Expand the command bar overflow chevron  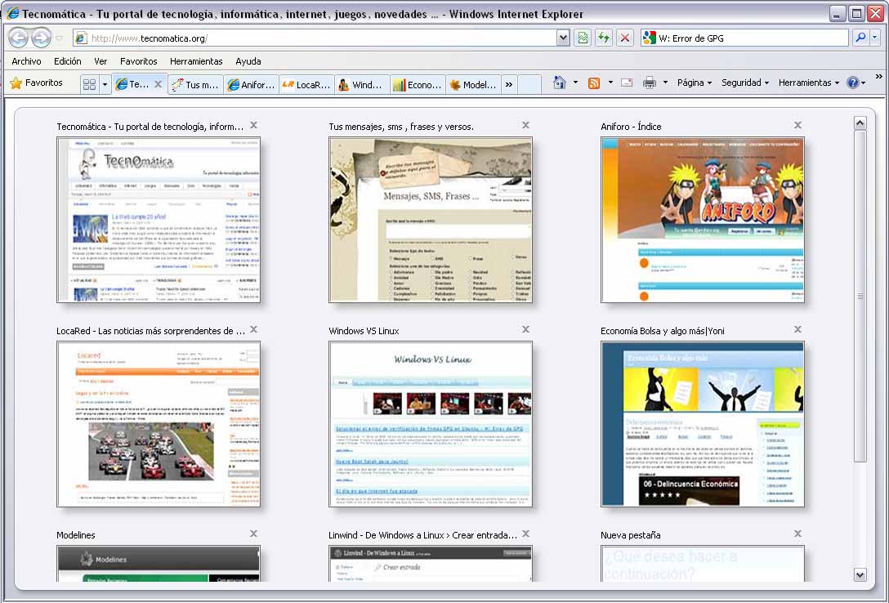pyautogui.click(x=879, y=77)
